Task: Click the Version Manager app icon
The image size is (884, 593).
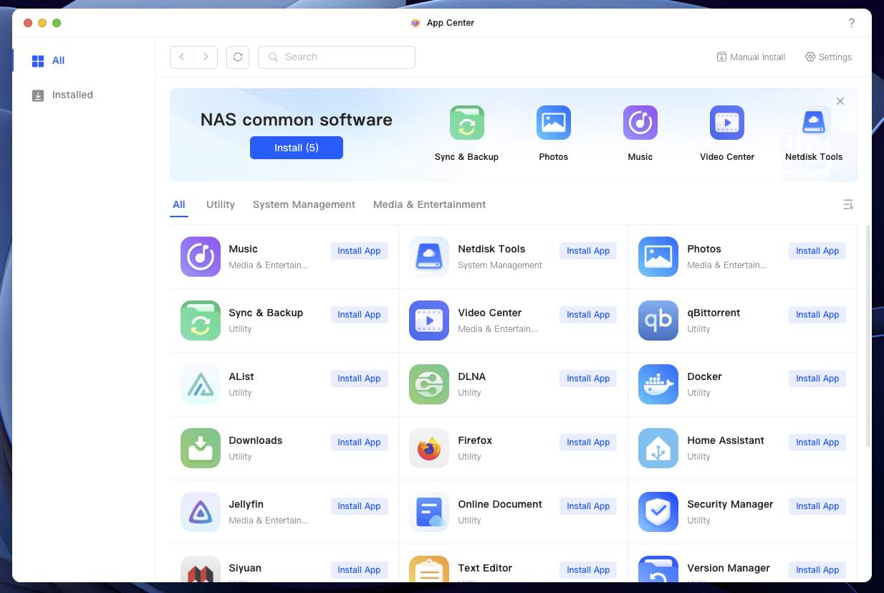Action: pyautogui.click(x=658, y=569)
